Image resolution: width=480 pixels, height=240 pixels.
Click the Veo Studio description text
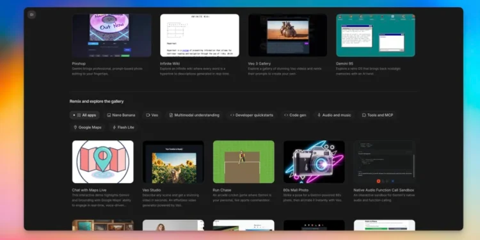coord(171,200)
